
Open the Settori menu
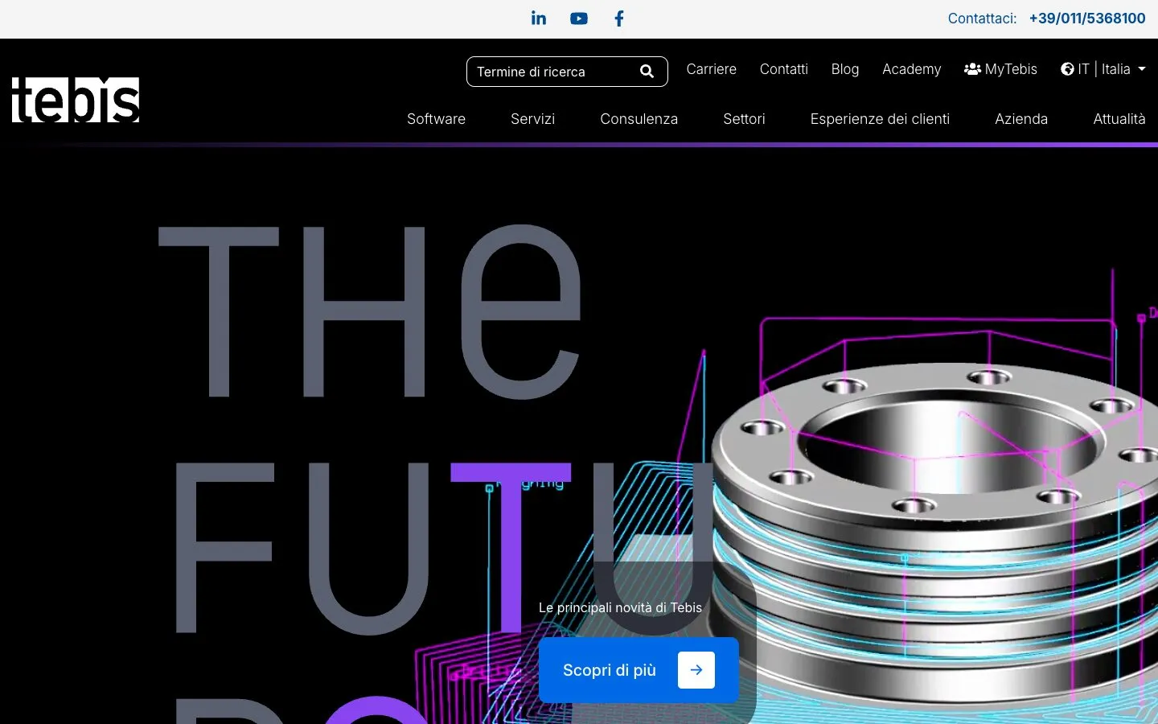pyautogui.click(x=745, y=119)
